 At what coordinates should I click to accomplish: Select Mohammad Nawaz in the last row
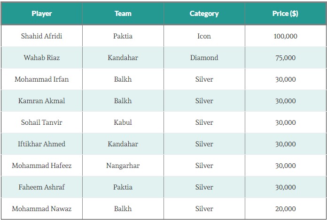[41, 209]
